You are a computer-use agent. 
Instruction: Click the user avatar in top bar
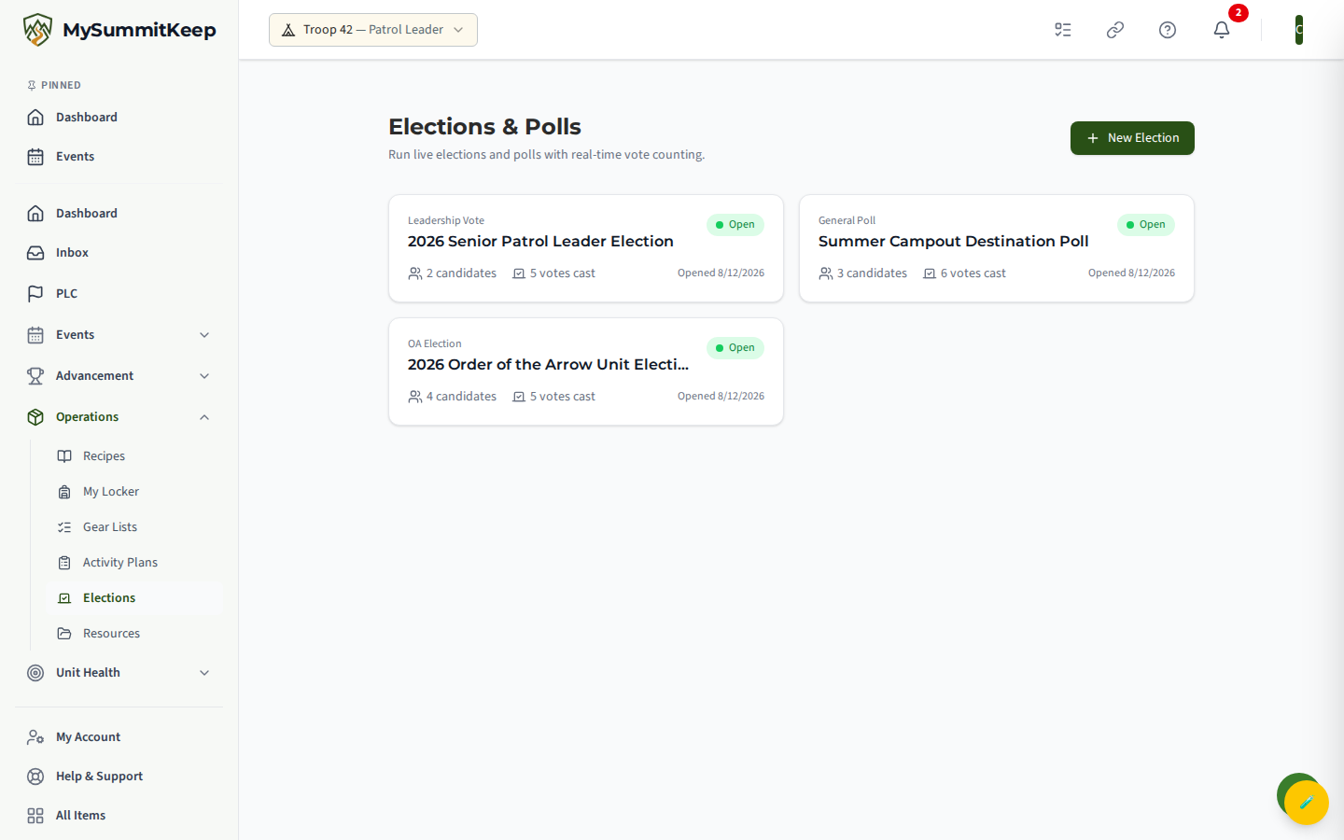click(x=1299, y=30)
